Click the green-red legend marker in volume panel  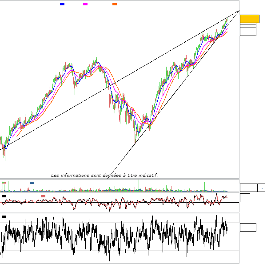4,183
